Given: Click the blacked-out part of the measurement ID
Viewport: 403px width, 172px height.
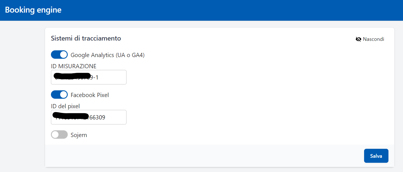Looking at the screenshot, I should click(72, 76).
